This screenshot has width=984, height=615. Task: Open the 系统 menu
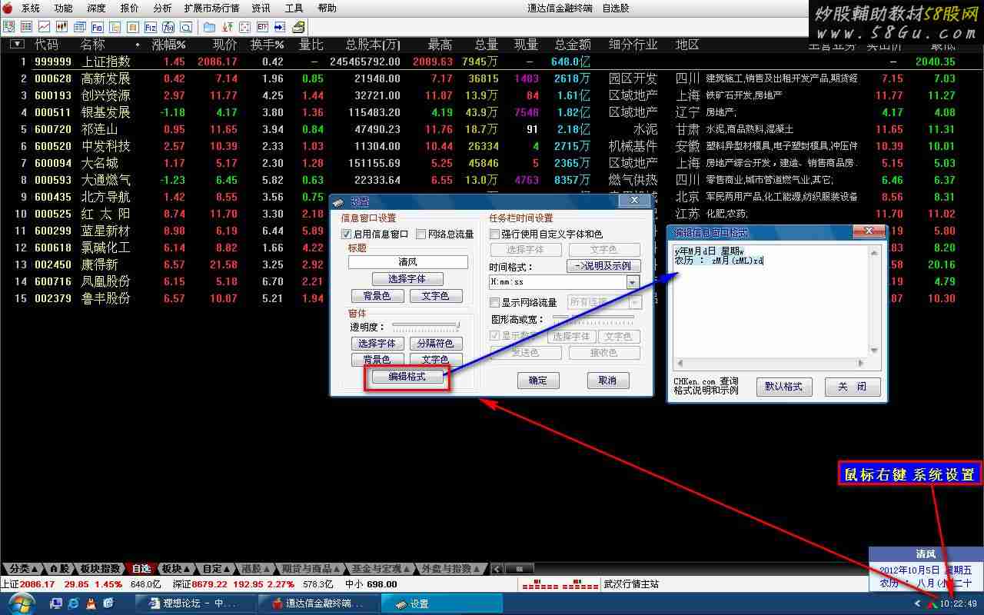click(30, 8)
